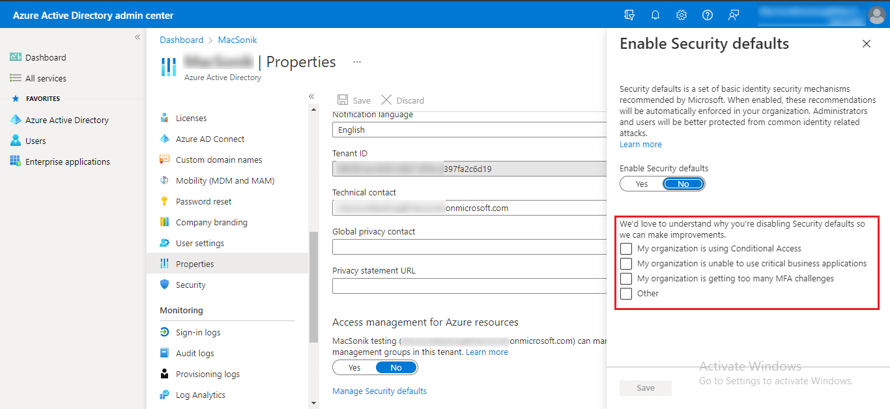Click the Dashboard breadcrumb link

click(181, 40)
